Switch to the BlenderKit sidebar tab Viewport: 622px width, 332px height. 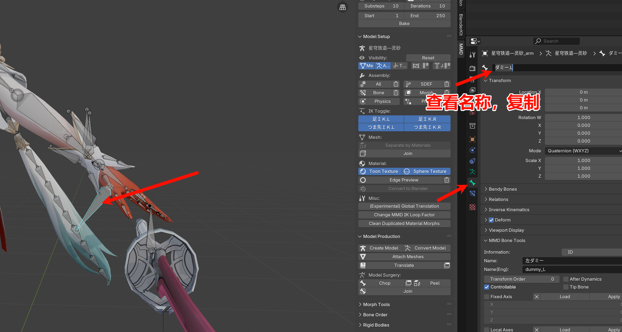point(461,25)
